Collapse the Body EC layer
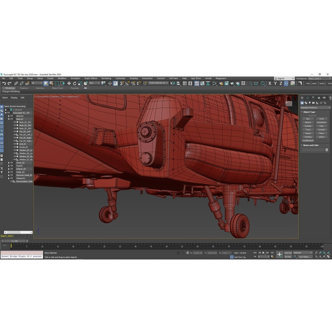This screenshot has width=332, height=332. point(9,119)
